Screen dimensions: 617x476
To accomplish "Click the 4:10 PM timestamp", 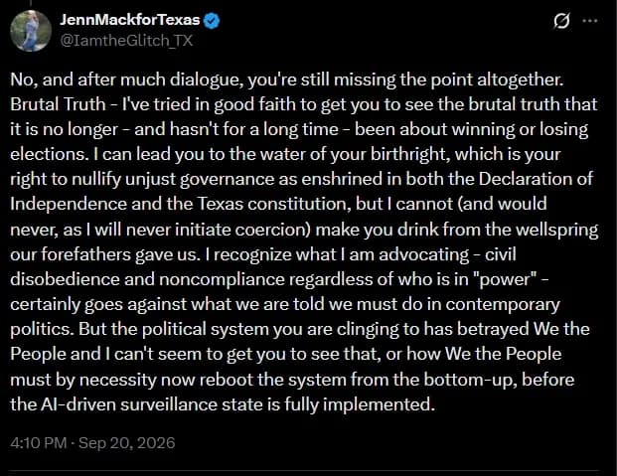I will [x=38, y=443].
